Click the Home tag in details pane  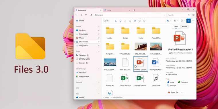[x=171, y=82]
